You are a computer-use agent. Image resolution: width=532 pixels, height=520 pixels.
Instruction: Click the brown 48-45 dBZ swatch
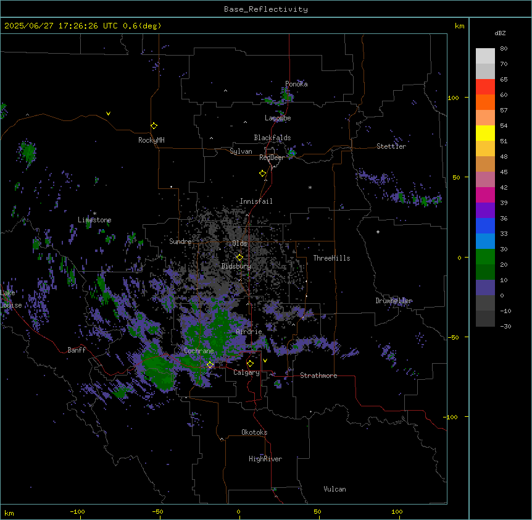pos(485,164)
